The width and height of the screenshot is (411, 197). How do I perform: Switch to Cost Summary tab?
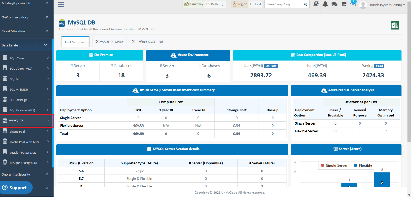tap(75, 42)
